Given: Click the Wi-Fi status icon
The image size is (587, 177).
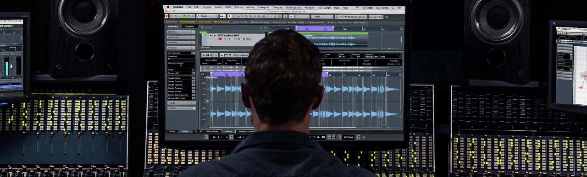Looking at the screenshot, I should point(357,8).
